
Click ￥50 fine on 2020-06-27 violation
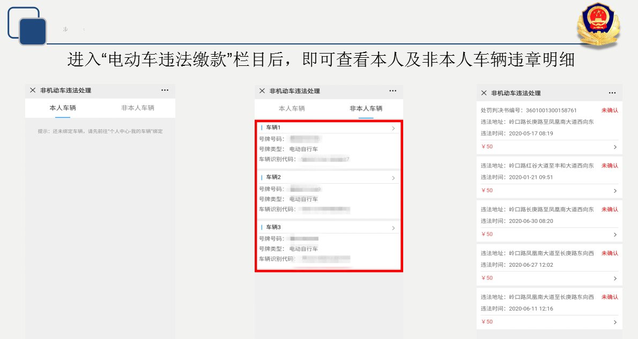click(487, 278)
